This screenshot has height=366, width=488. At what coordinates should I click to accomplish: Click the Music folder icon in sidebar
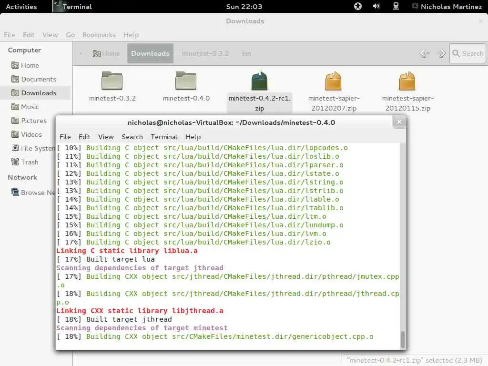pyautogui.click(x=15, y=107)
